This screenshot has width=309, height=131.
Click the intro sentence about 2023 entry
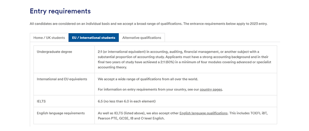click(148, 24)
